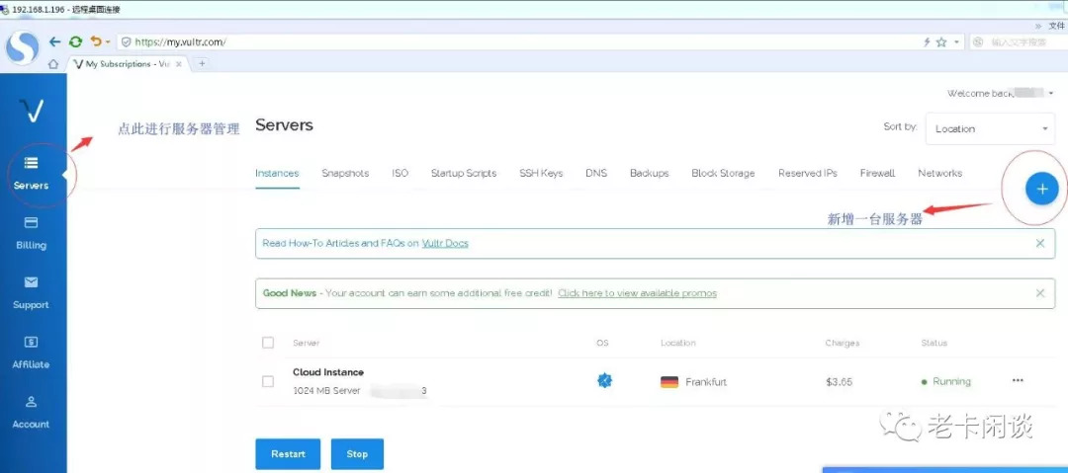Click the browser search input box
This screenshot has height=473, width=1068.
coord(1018,42)
